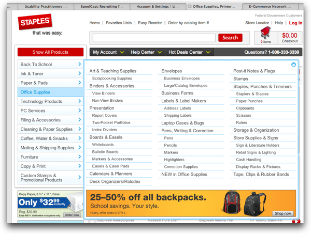311x234 pixels.
Task: Open Labels & Label Makers category
Action: pyautogui.click(x=183, y=101)
